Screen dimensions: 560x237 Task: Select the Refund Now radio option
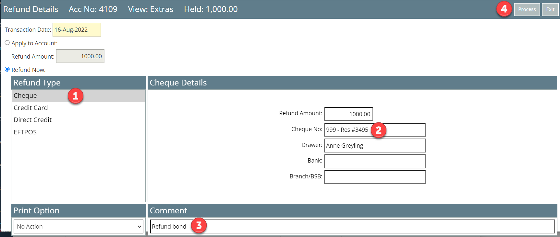[7, 69]
